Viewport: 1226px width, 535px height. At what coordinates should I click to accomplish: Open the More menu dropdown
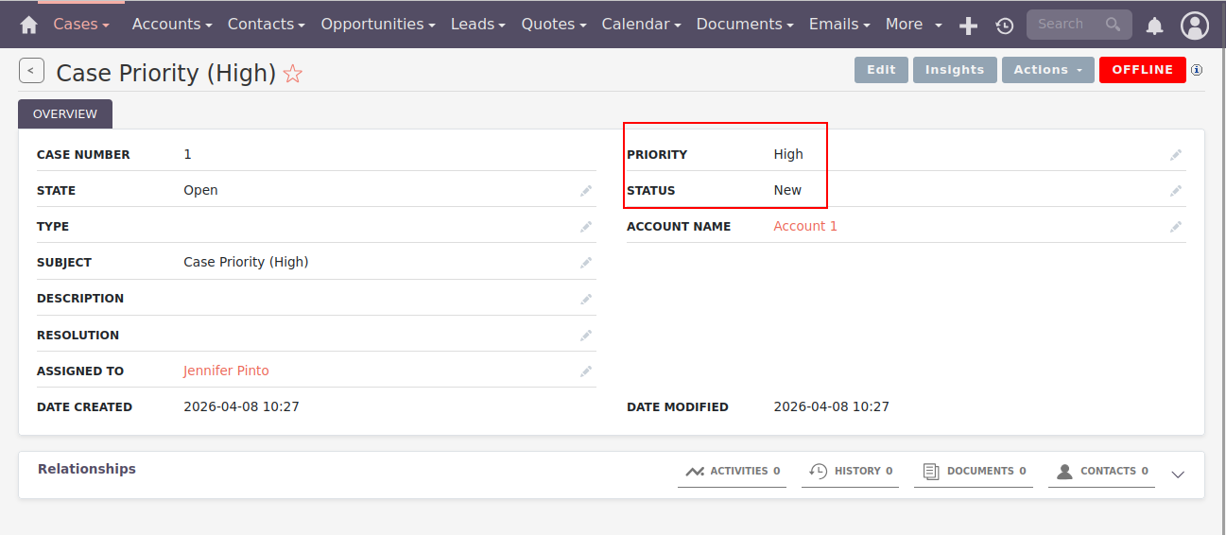[913, 25]
